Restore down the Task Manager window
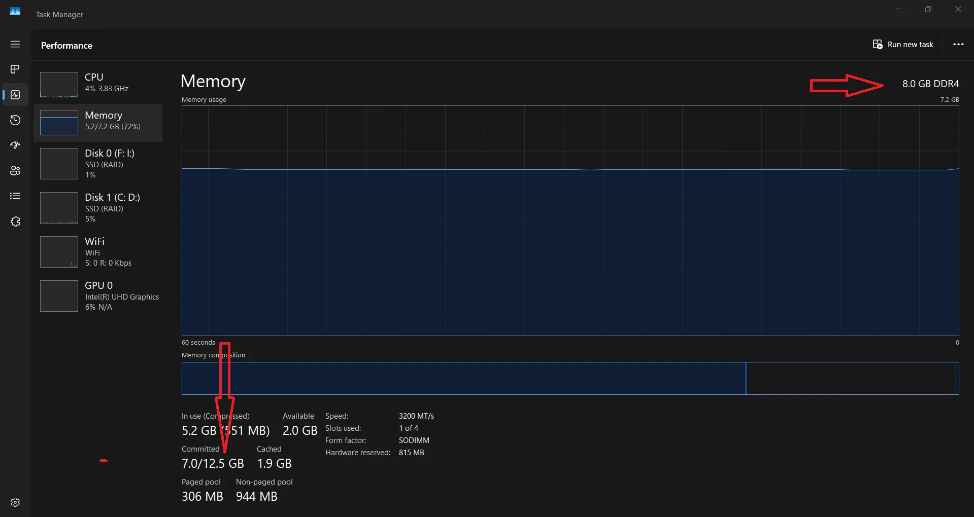This screenshot has height=517, width=974. tap(928, 9)
